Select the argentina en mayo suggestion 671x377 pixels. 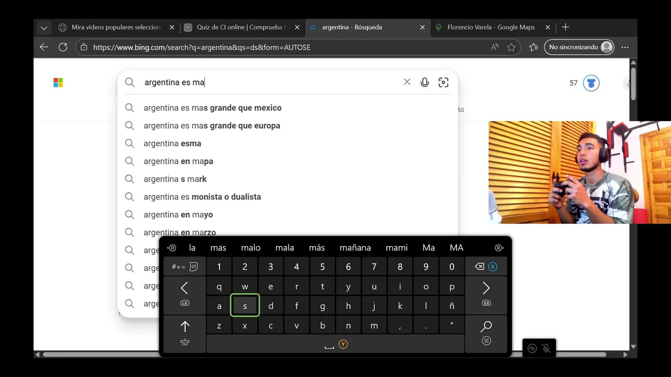pos(288,215)
